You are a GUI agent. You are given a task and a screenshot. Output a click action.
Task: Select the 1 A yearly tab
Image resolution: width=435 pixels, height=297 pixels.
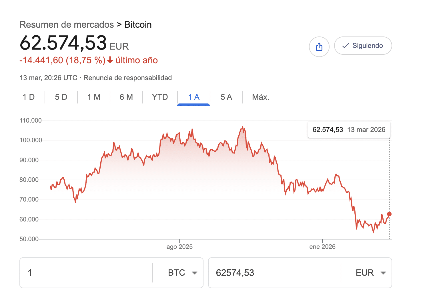(194, 97)
